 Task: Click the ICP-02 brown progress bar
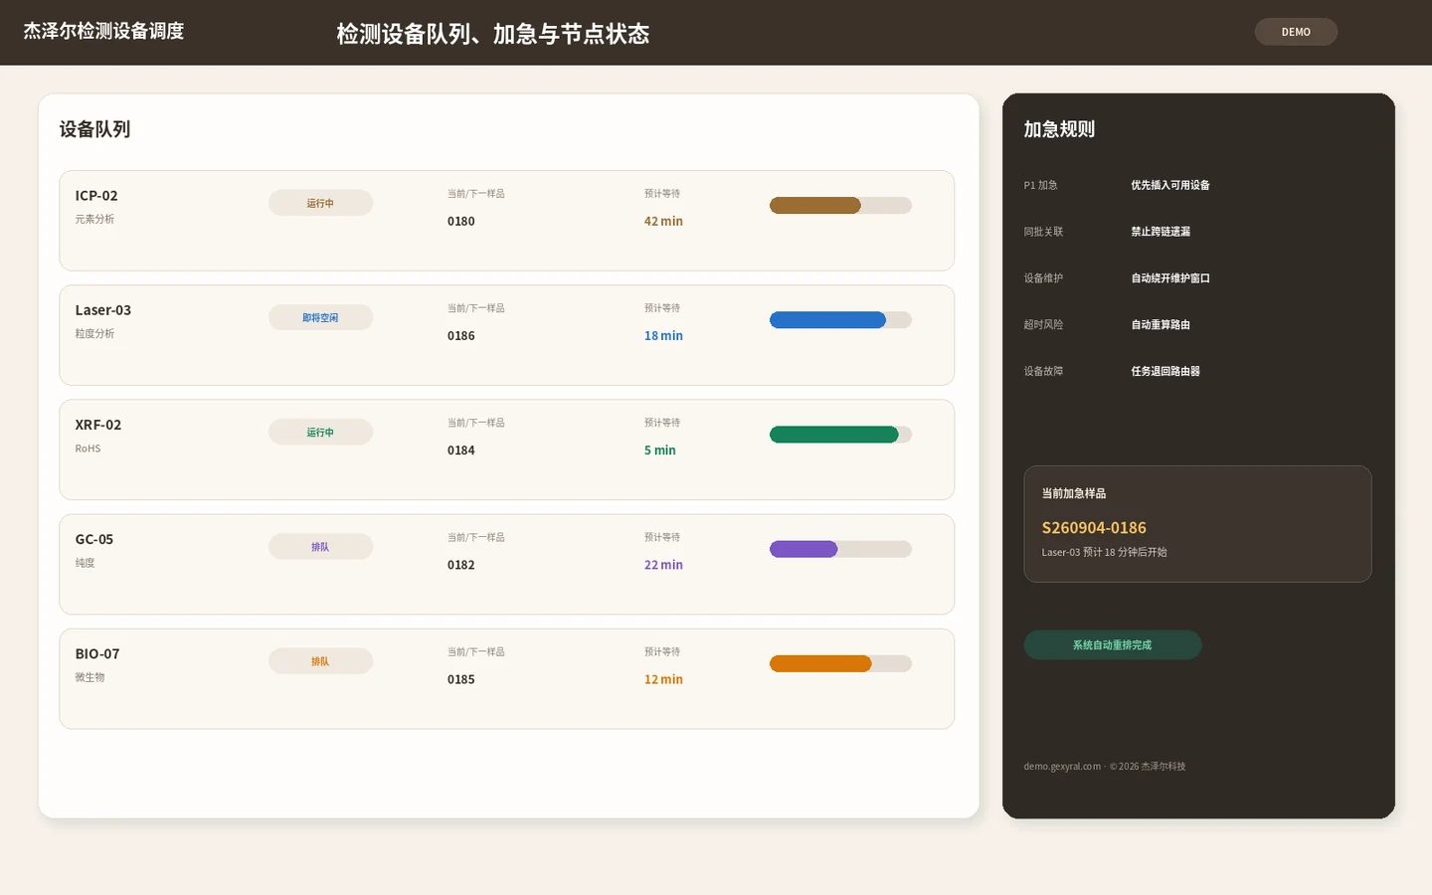click(840, 206)
